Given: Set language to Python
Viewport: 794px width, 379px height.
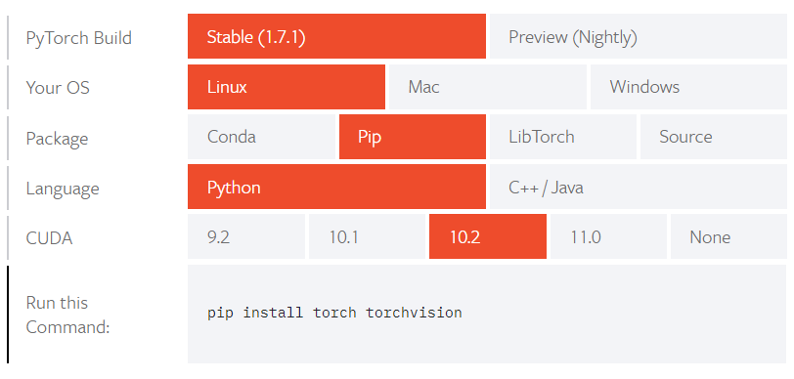Looking at the screenshot, I should [336, 187].
